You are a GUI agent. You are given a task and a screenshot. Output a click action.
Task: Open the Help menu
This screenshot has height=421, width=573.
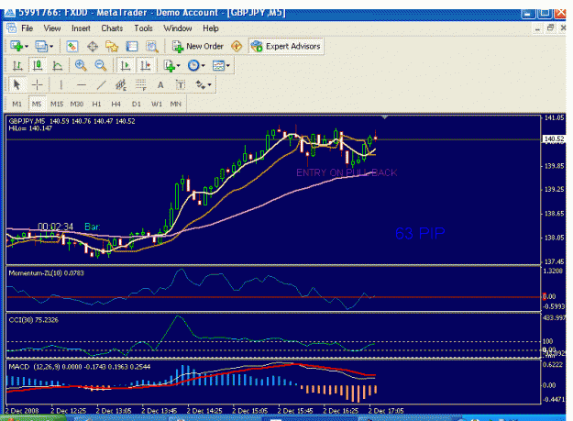tap(211, 28)
